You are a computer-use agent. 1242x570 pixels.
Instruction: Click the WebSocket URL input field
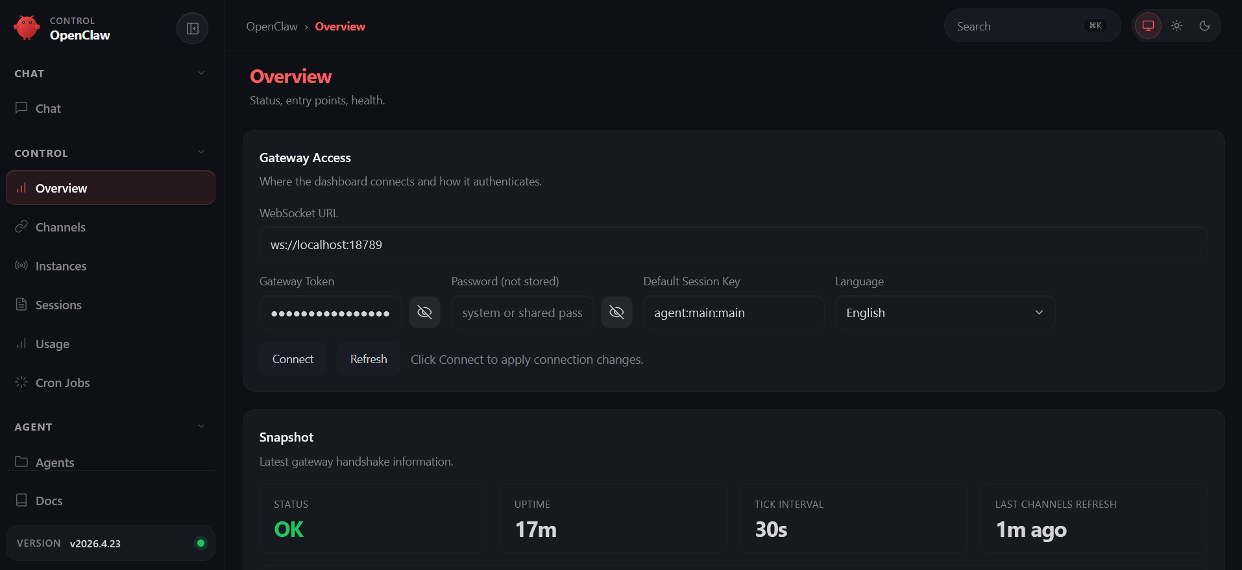(x=733, y=244)
